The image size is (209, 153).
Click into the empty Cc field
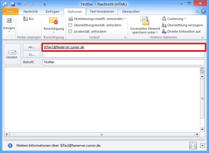tap(124, 55)
